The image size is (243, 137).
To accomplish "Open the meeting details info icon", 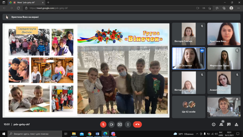I will 214,124.
